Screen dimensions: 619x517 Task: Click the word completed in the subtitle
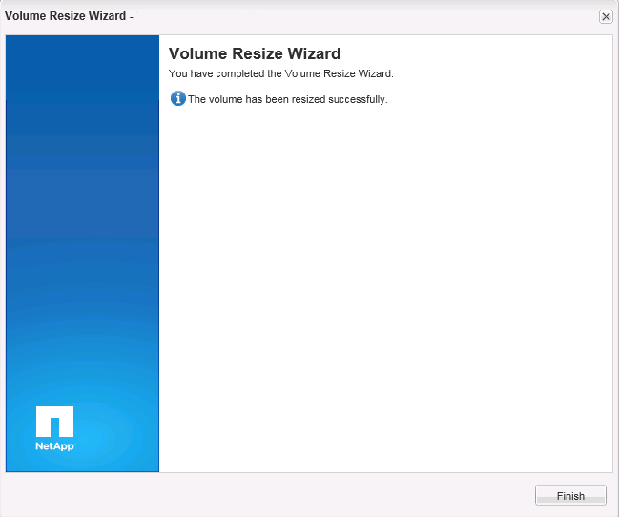coord(237,73)
